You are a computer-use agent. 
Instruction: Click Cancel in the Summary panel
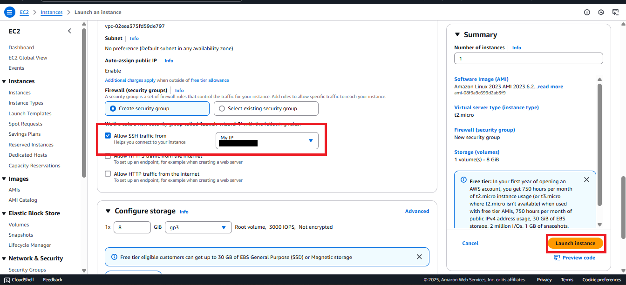click(470, 243)
